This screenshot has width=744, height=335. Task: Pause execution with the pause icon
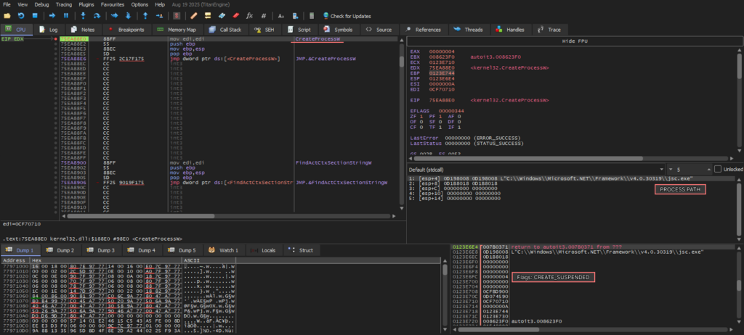66,15
